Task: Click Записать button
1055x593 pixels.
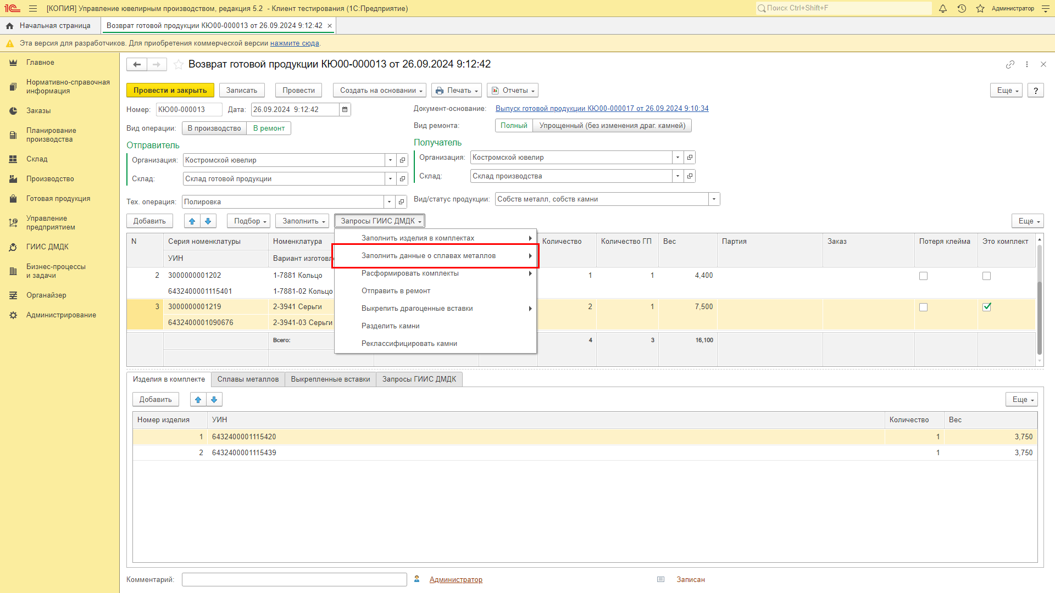Action: pos(242,91)
